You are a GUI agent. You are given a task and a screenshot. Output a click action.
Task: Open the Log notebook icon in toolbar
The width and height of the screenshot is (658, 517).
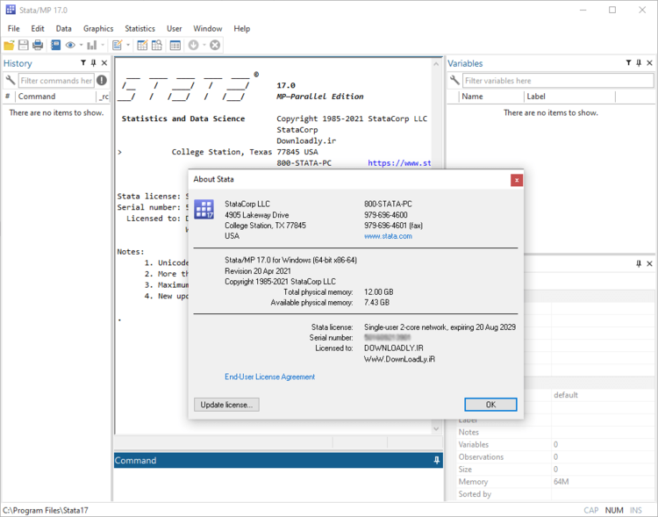[x=57, y=45]
